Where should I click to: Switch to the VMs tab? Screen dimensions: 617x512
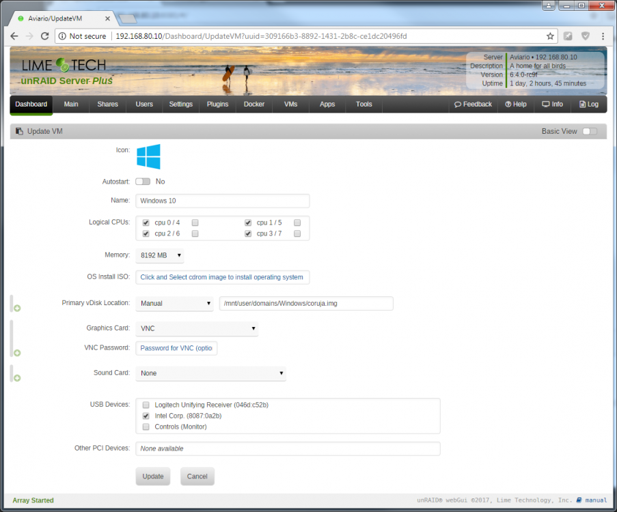pos(291,104)
